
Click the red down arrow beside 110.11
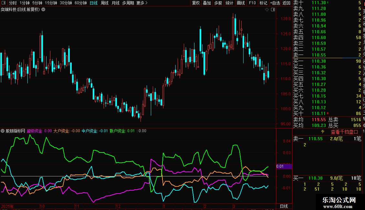(328, 113)
